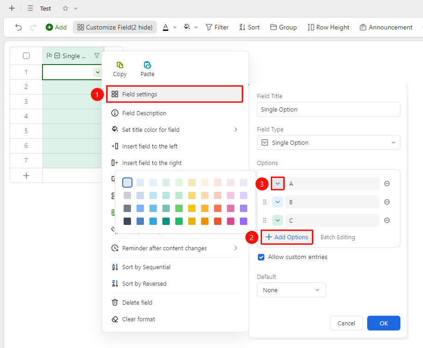Expand the fill color dropdown arrow
Image resolution: width=423 pixels, height=348 pixels.
196,27
